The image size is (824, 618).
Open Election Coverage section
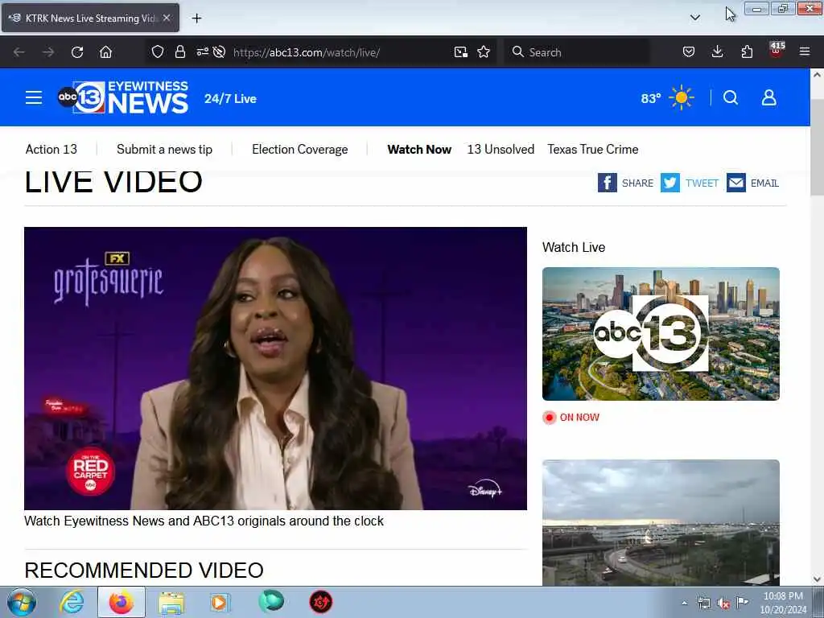tap(299, 149)
